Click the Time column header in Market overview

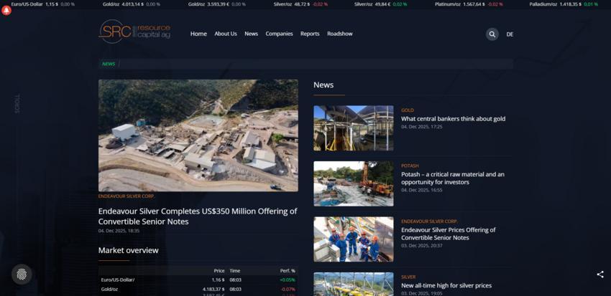pos(235,271)
